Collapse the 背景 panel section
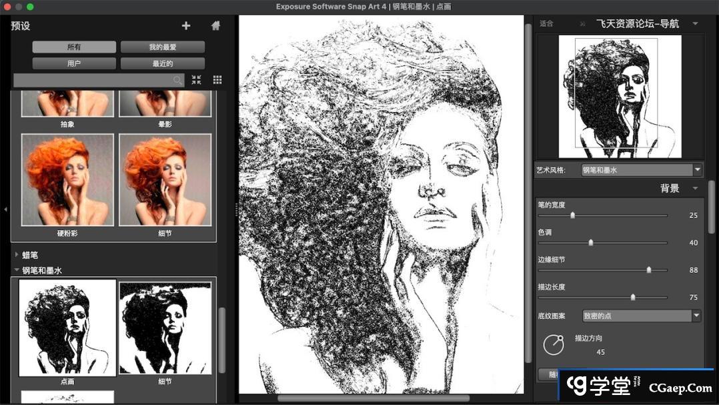Screen dimensions: 719x405 pos(695,189)
